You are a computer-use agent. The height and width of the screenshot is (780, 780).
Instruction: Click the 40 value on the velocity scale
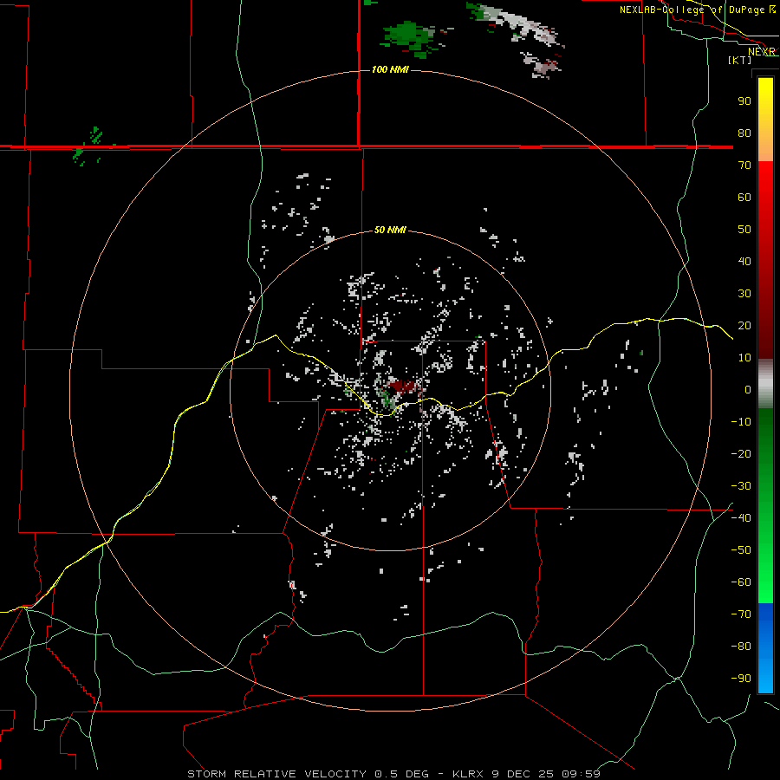(x=744, y=261)
